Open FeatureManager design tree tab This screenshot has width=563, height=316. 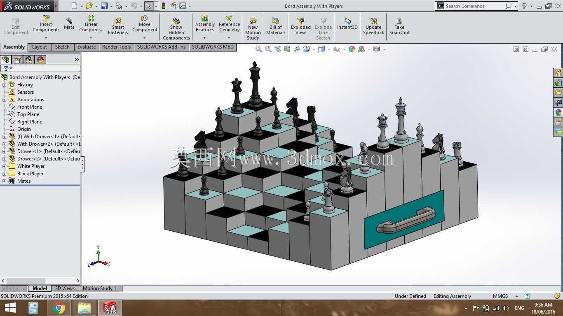[x=6, y=60]
